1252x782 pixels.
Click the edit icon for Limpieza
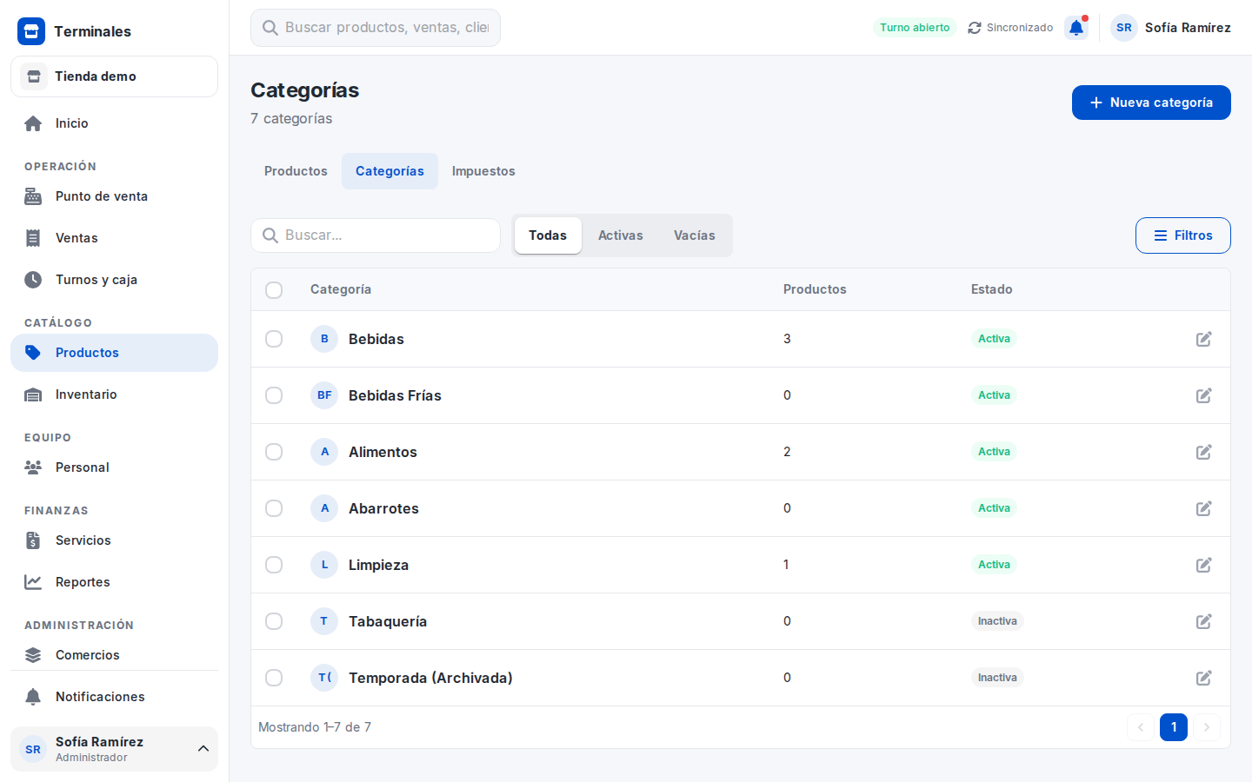pos(1203,565)
